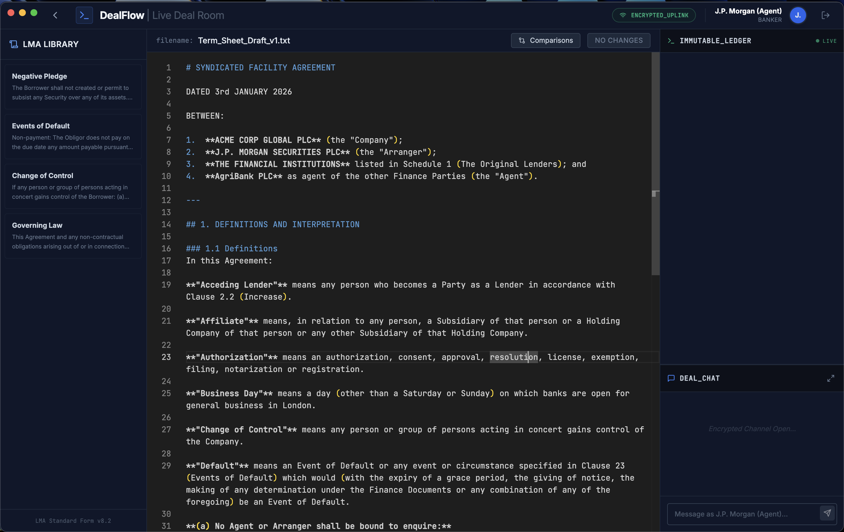Select the Negative Pledge clause card
Image resolution: width=844 pixels, height=532 pixels.
[73, 87]
